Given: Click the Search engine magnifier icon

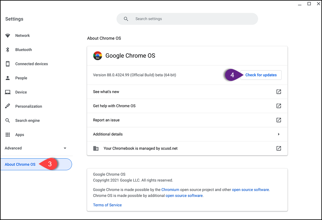Looking at the screenshot, I should (x=7, y=121).
